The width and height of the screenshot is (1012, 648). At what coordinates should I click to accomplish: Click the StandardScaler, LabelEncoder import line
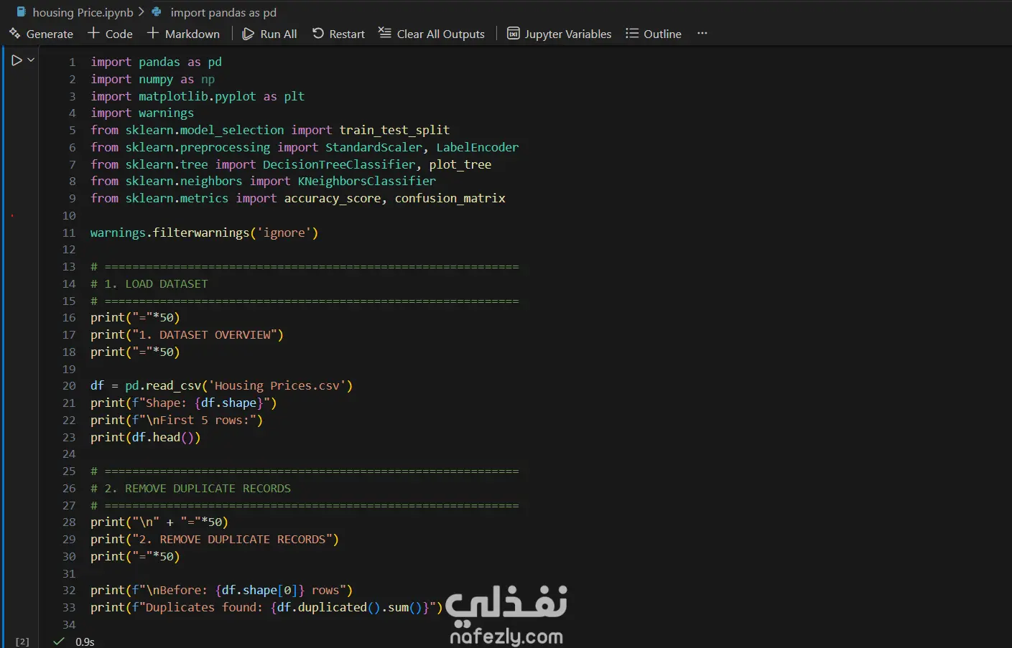pos(305,147)
